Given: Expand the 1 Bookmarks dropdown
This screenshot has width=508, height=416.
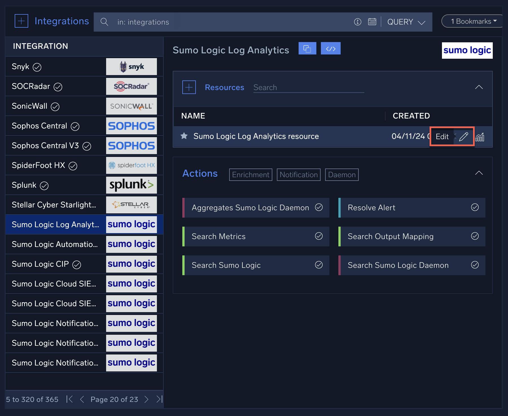Looking at the screenshot, I should coord(471,21).
